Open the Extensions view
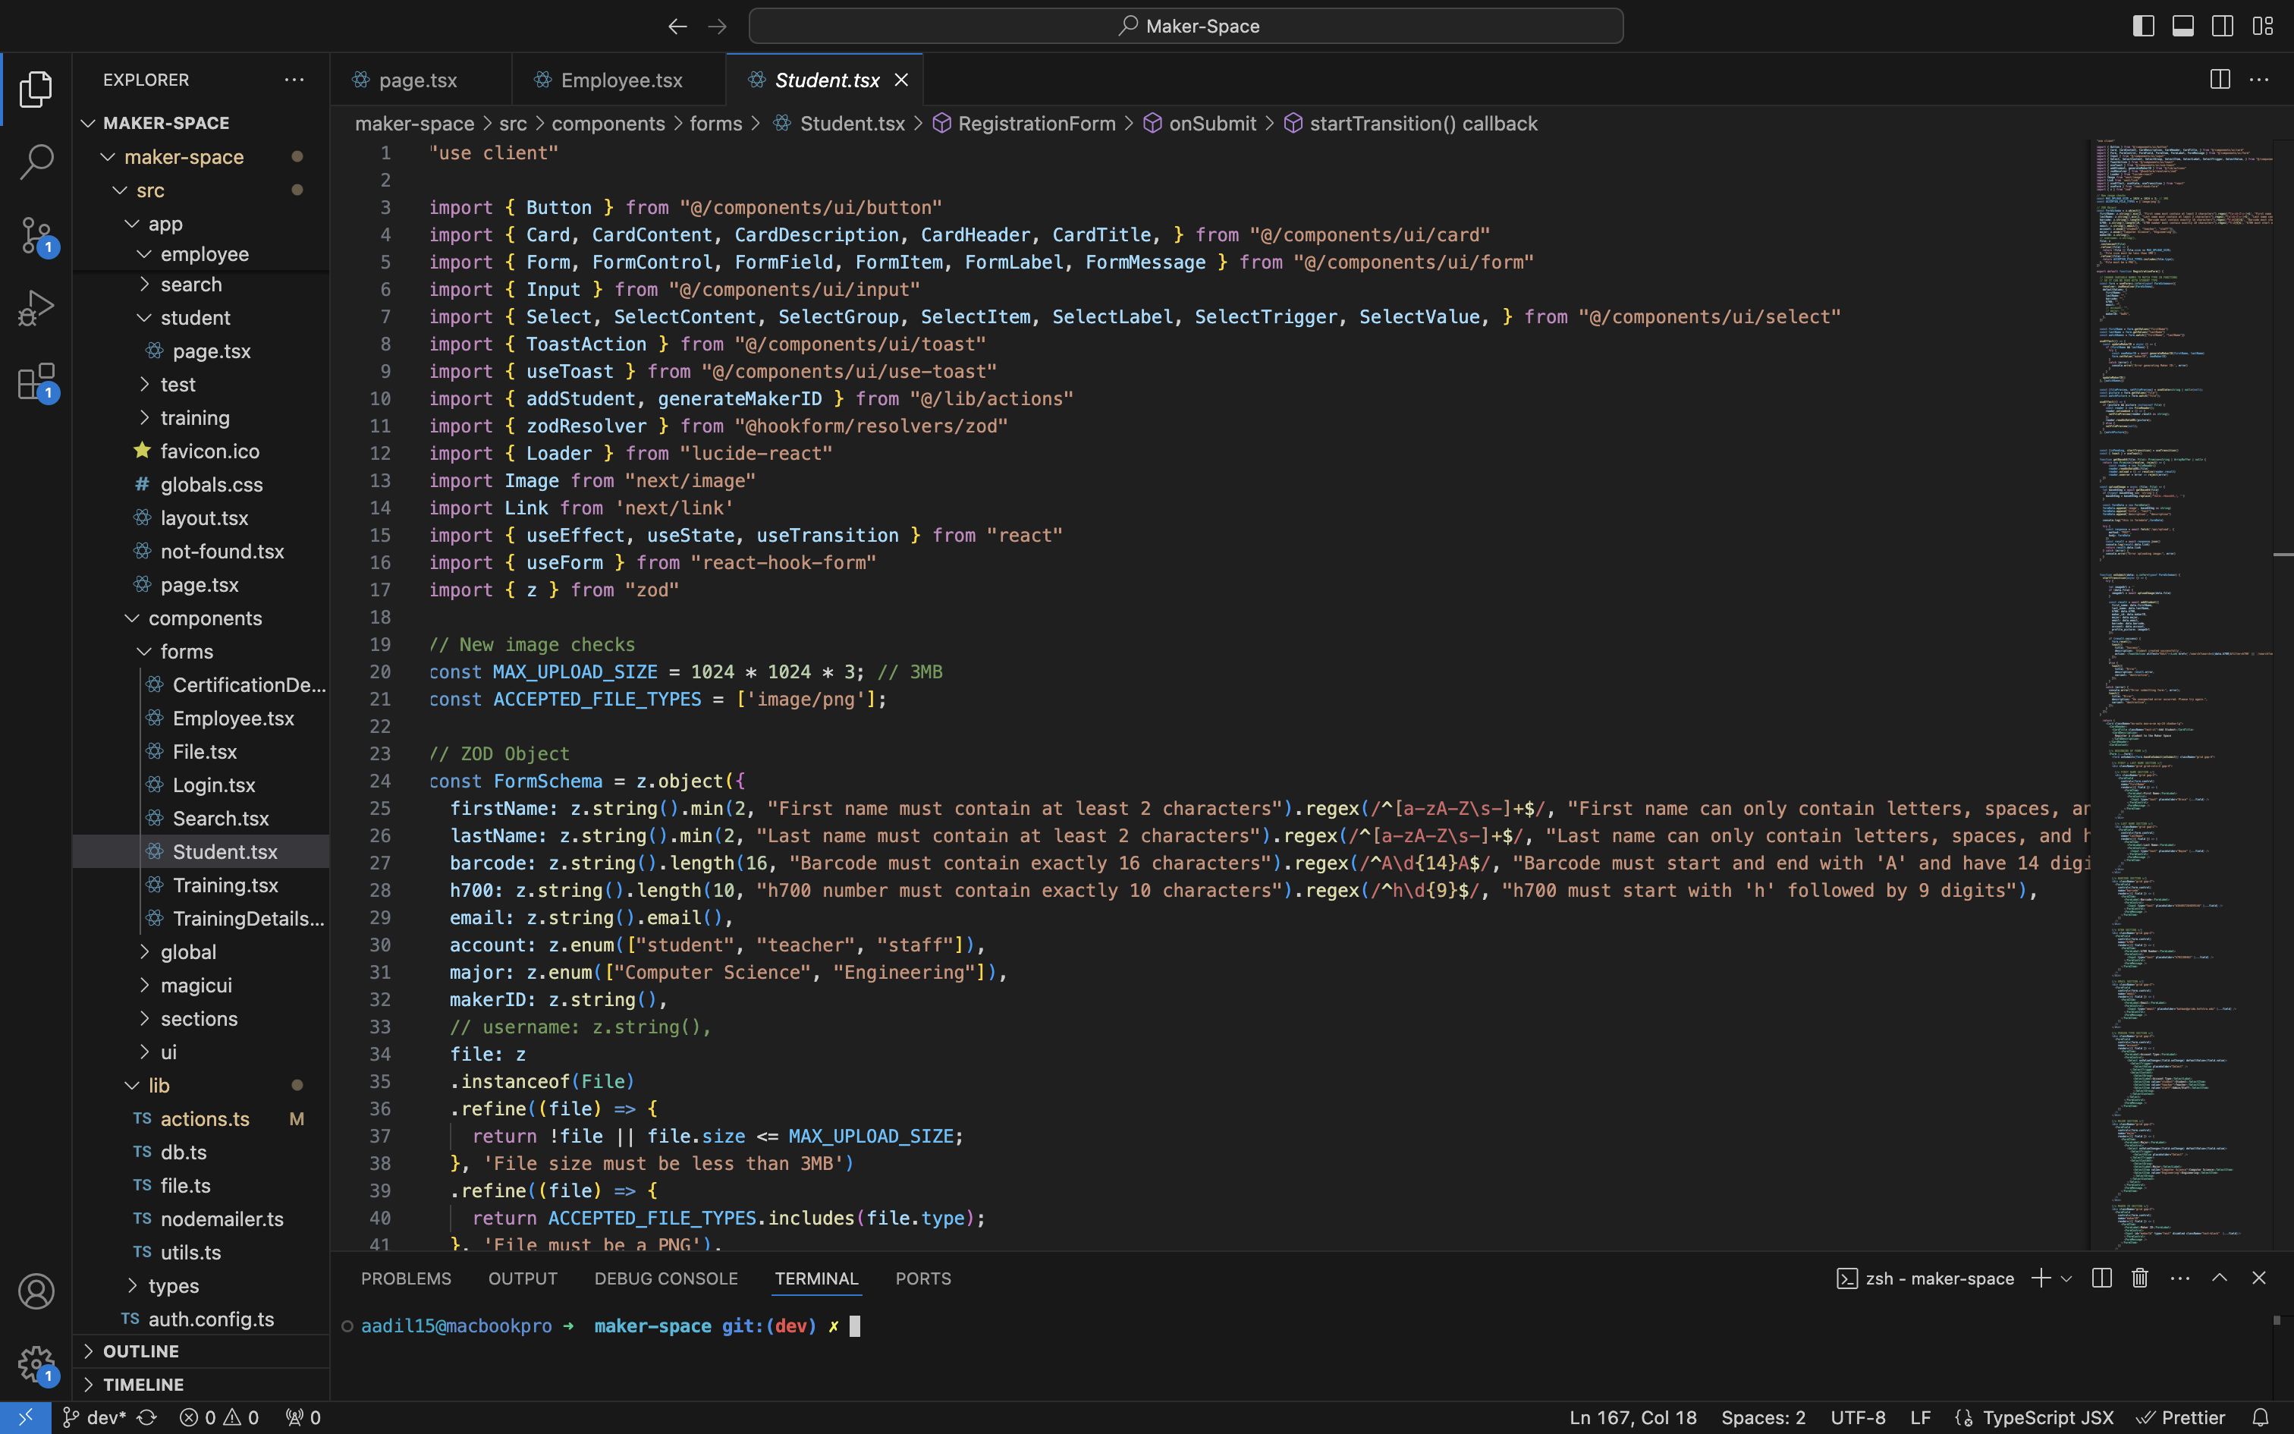Image resolution: width=2294 pixels, height=1434 pixels. (x=36, y=382)
